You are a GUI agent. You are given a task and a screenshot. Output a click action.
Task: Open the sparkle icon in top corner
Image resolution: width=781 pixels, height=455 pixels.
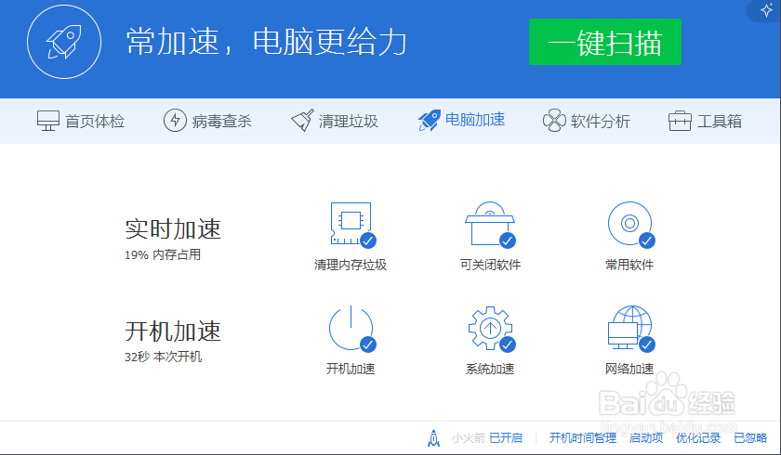click(x=766, y=10)
